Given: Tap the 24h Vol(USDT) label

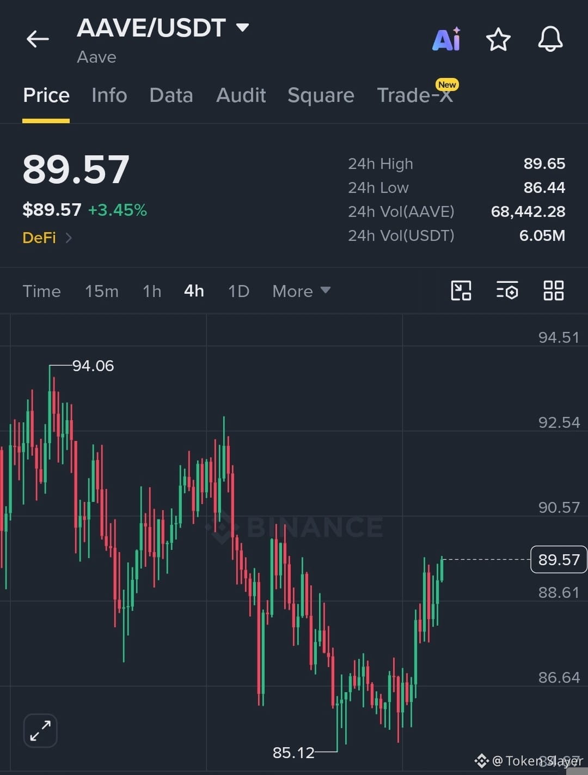Looking at the screenshot, I should pyautogui.click(x=401, y=235).
